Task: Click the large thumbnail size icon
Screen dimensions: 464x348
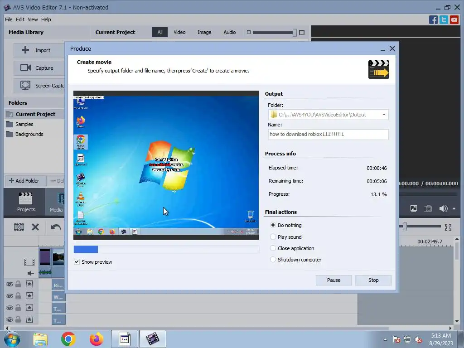Action: (302, 32)
